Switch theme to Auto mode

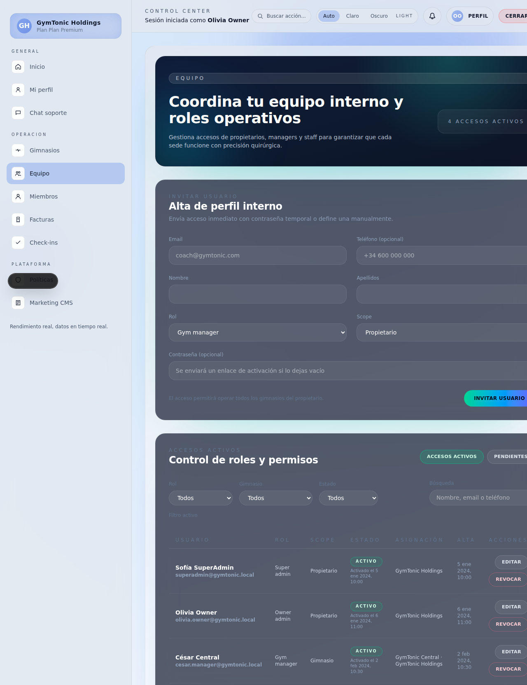pos(329,16)
